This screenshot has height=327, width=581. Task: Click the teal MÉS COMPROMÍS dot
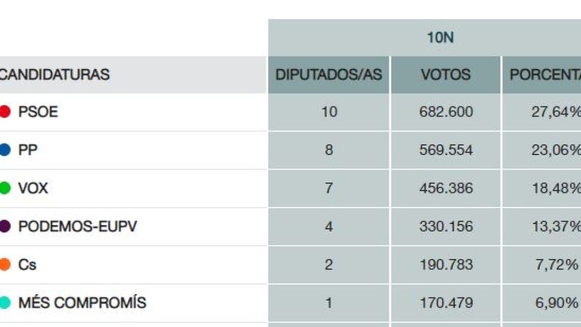click(5, 303)
